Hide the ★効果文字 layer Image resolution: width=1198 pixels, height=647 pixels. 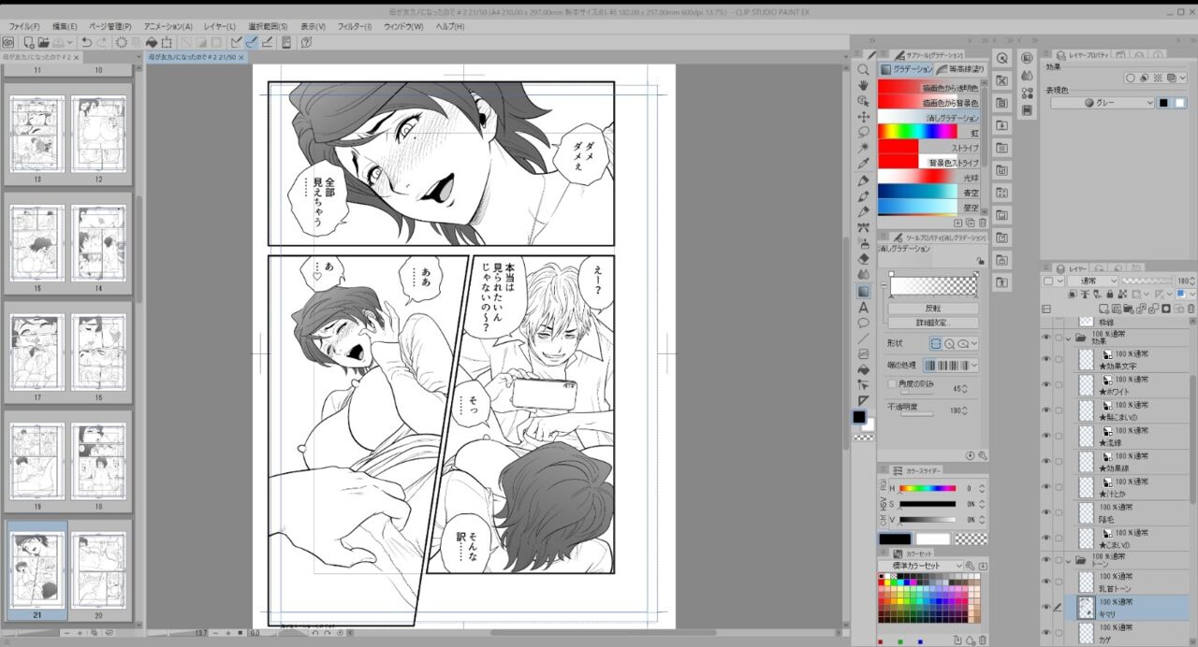tap(1046, 360)
